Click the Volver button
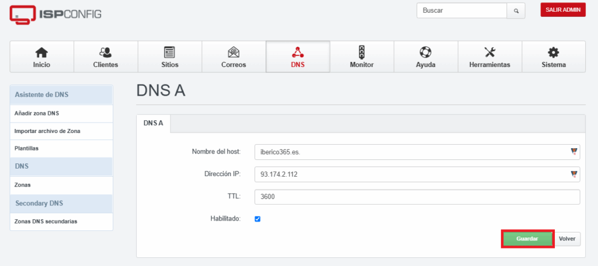The image size is (598, 266). pyautogui.click(x=567, y=239)
